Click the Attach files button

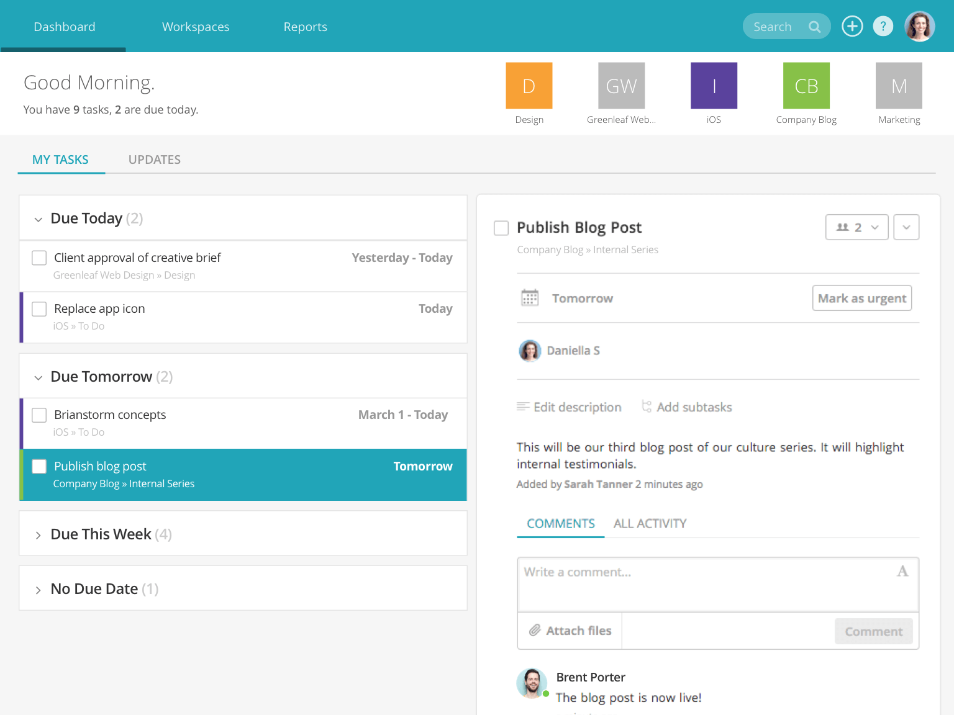[570, 631]
